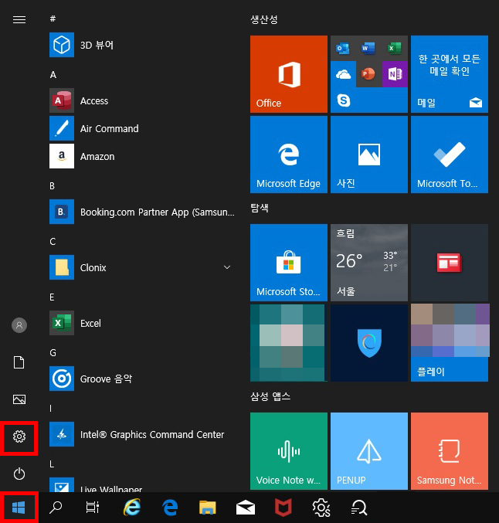The image size is (499, 523).
Task: Open Groove 음악 app
Action: [142, 379]
